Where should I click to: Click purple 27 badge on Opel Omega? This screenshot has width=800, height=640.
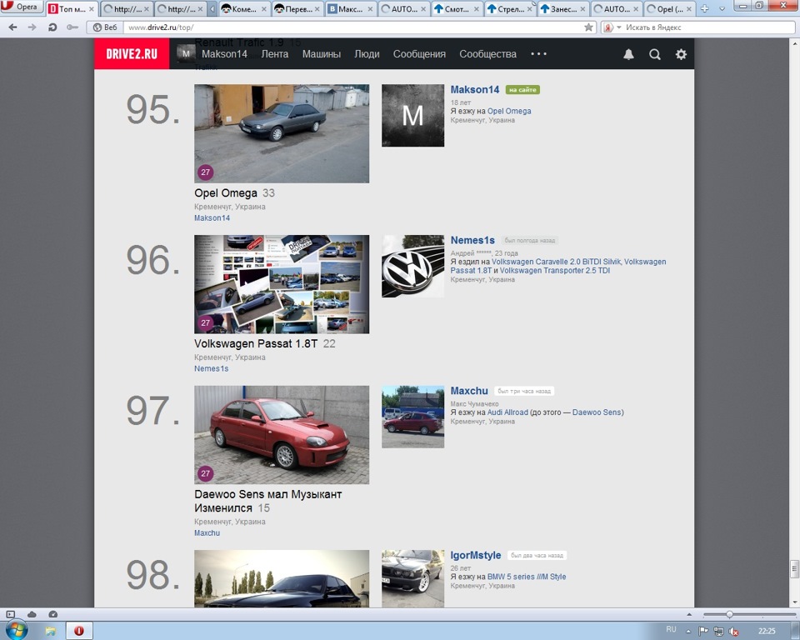pyautogui.click(x=205, y=172)
